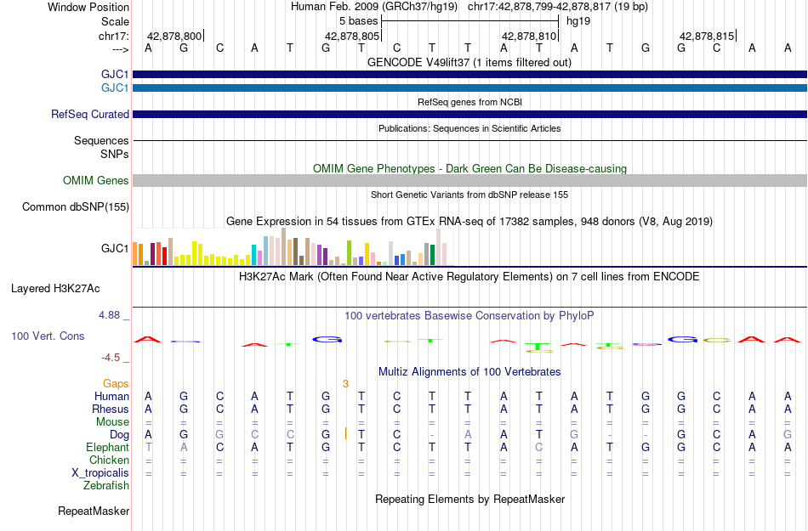The image size is (808, 531).
Task: Click the light blue GJC1 track label
Action: click(x=115, y=88)
